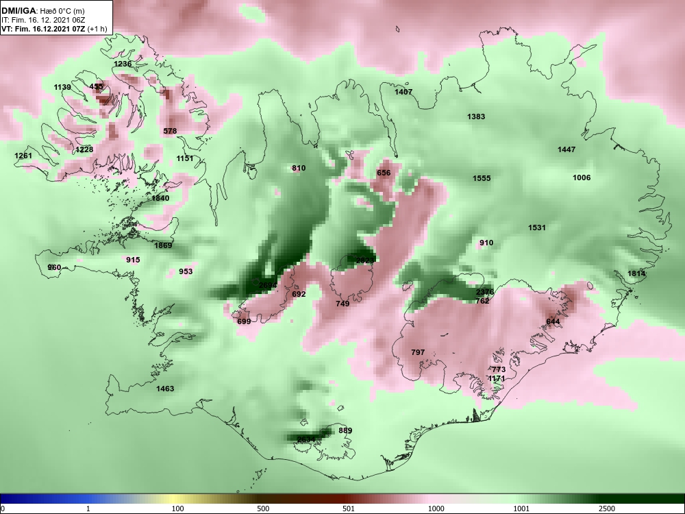This screenshot has height=514, width=685.
Task: Click the map value 797
Action: (418, 352)
